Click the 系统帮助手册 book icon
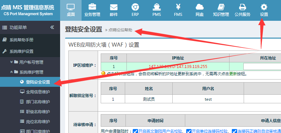The height and width of the screenshot is (133, 281). point(5,40)
